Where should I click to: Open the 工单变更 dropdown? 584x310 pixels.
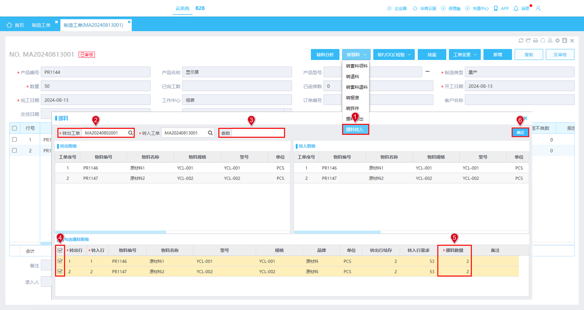coord(464,55)
